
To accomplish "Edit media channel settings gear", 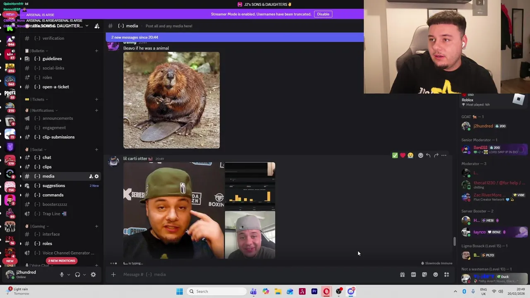I will pos(96,176).
